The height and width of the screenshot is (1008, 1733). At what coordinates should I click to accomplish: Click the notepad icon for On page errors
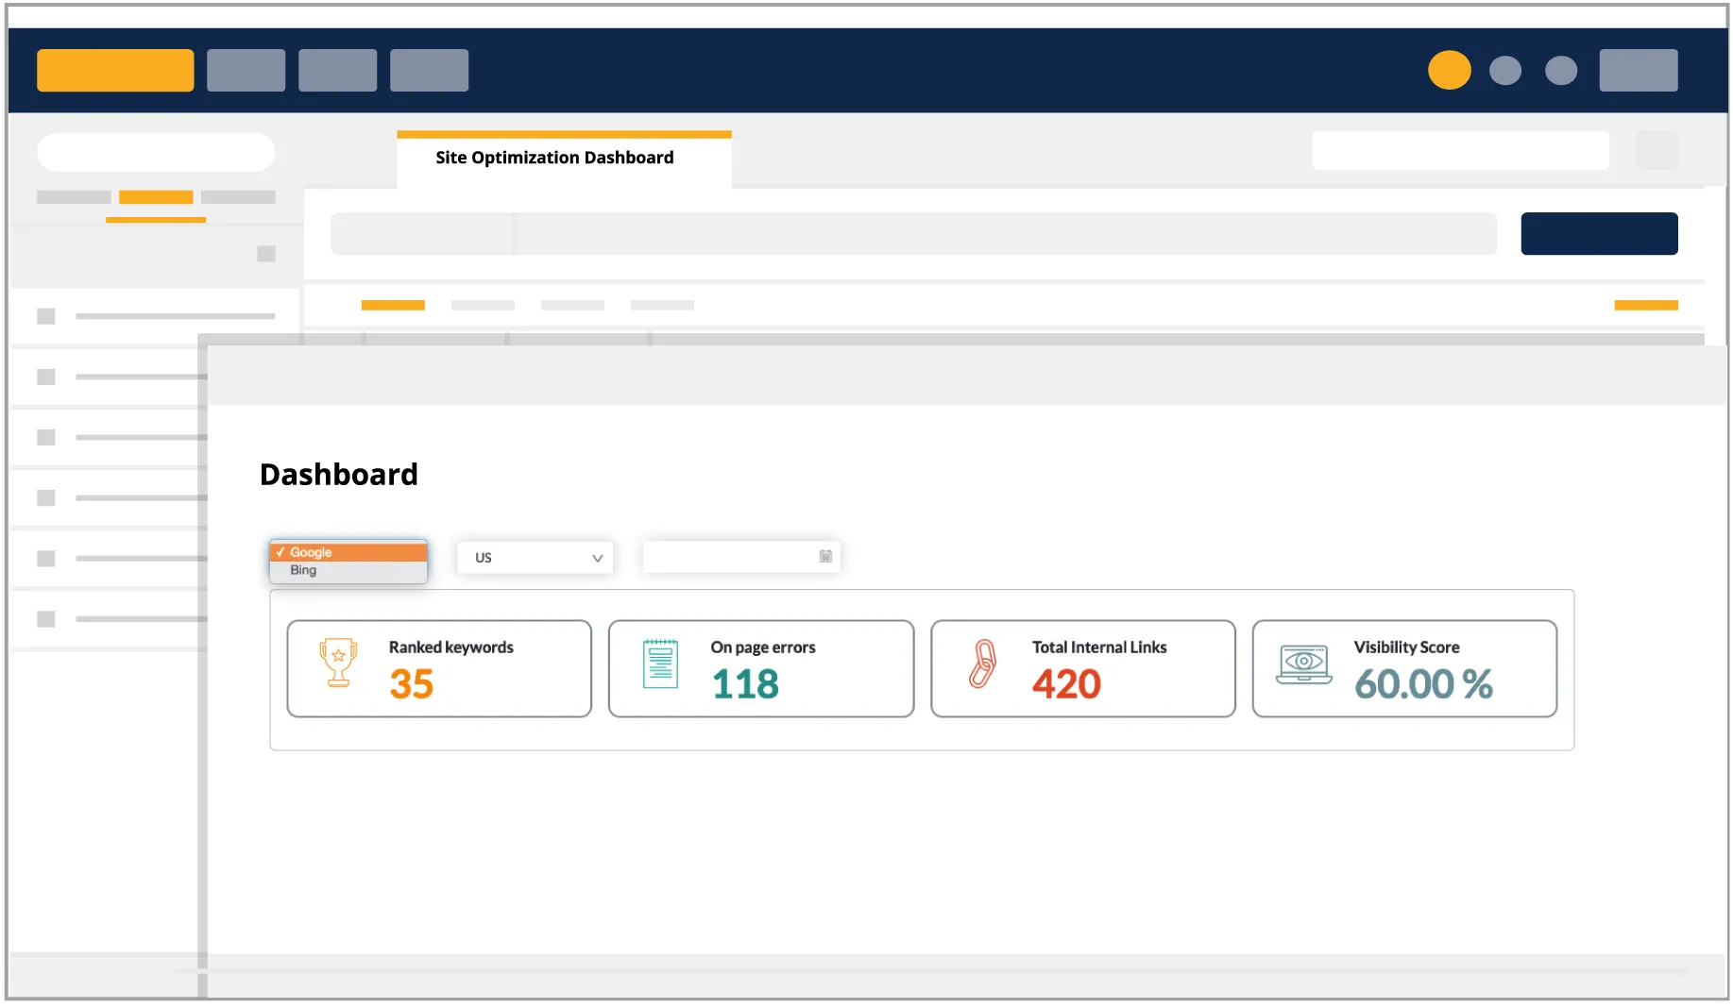tap(660, 664)
